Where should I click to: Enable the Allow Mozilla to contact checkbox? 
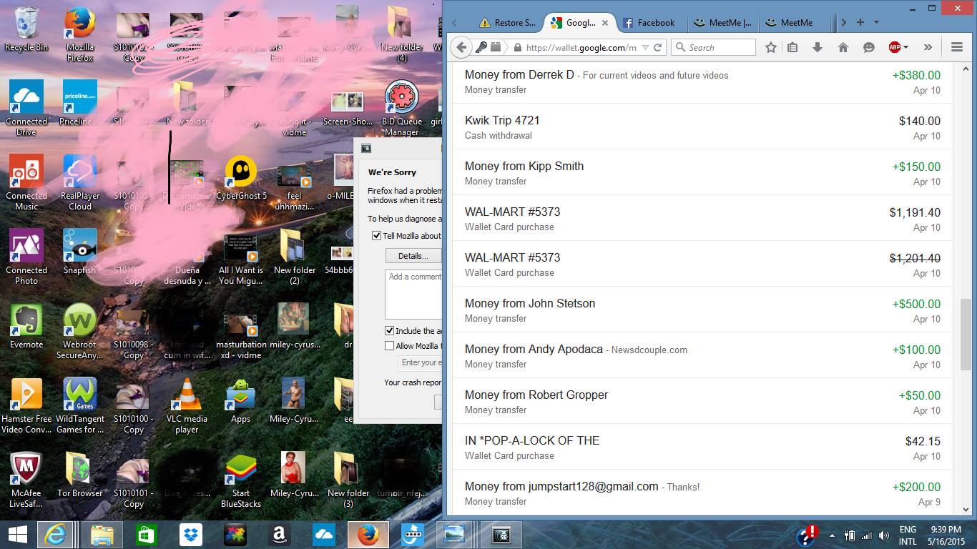390,346
